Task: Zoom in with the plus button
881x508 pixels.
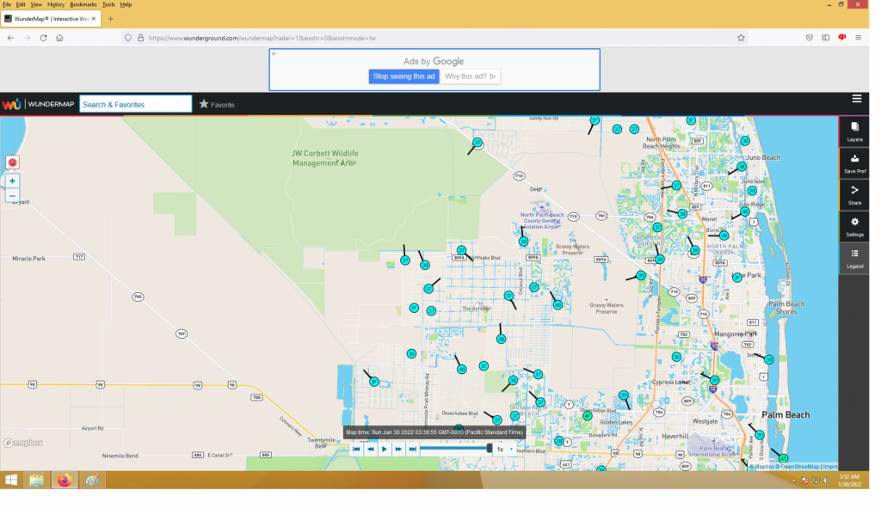Action: click(12, 181)
